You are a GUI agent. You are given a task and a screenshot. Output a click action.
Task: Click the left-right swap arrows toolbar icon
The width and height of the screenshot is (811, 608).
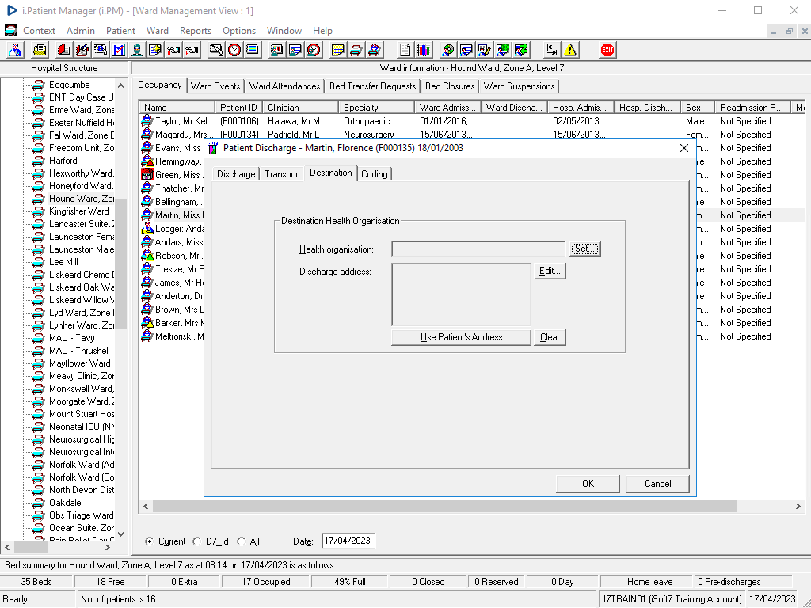pyautogui.click(x=552, y=50)
